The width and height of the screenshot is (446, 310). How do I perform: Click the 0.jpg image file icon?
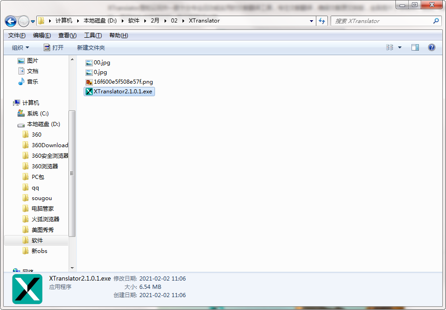click(89, 73)
